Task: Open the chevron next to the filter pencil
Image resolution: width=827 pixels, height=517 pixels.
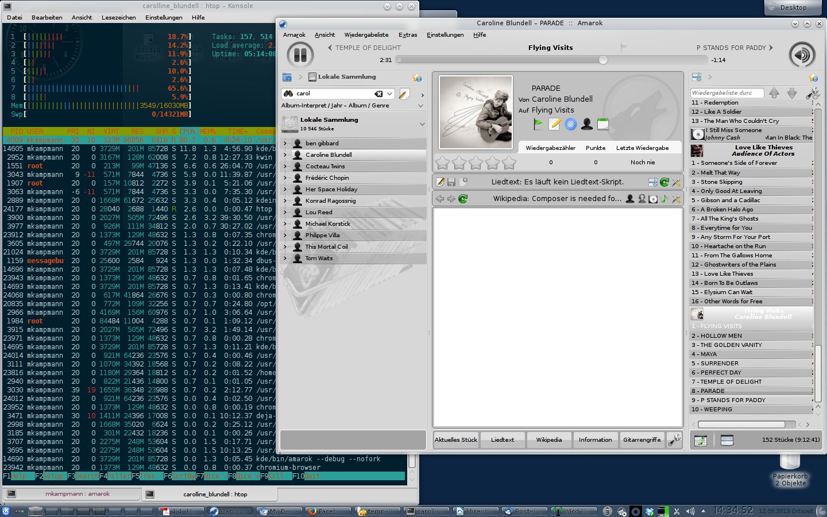Action: point(422,95)
